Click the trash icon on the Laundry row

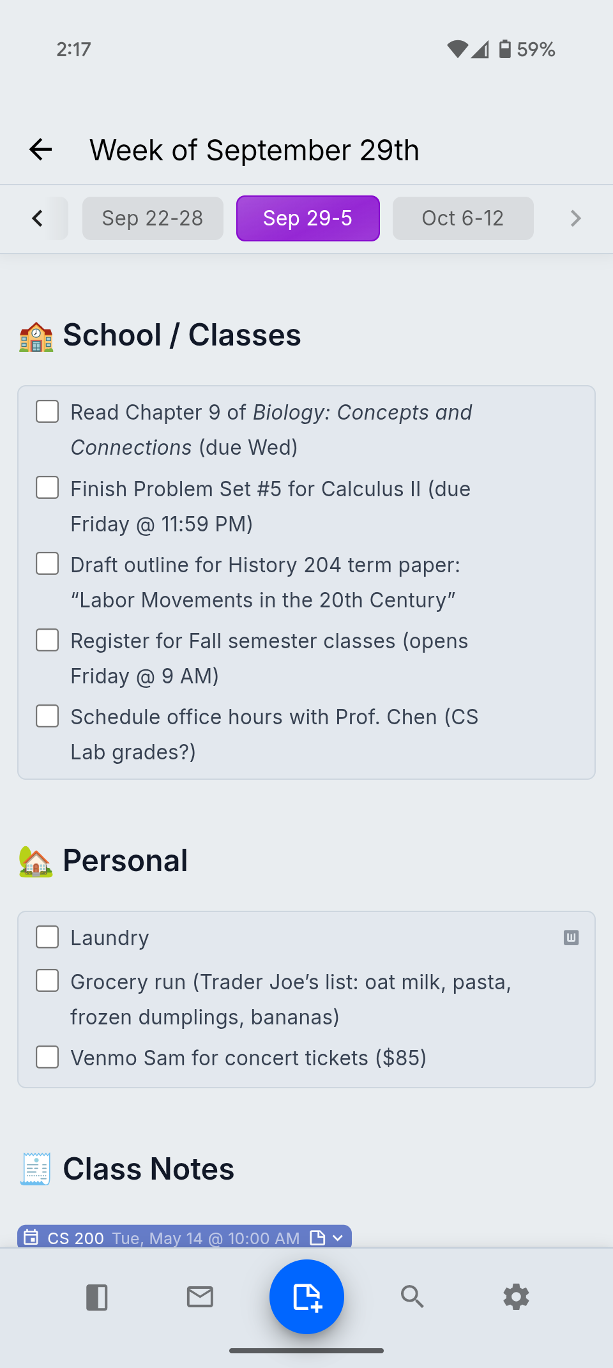[x=570, y=937]
